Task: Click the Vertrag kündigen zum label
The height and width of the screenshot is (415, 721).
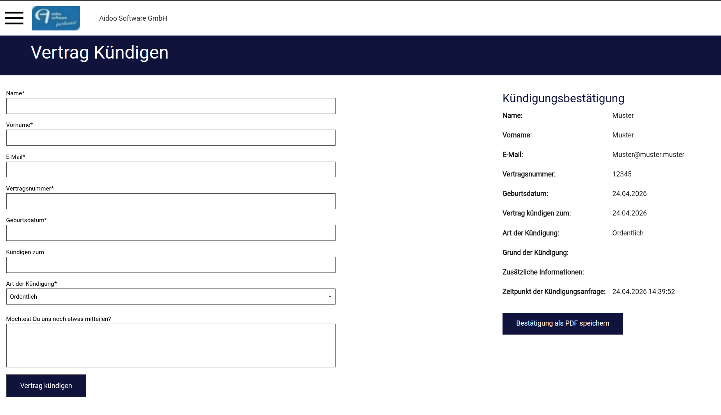Action: (x=536, y=213)
